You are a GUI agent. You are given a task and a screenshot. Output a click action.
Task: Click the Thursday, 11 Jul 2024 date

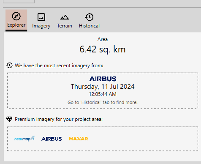103,87
